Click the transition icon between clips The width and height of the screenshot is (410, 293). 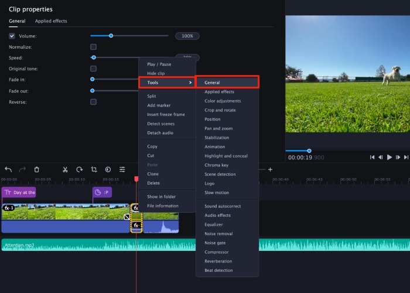click(x=127, y=217)
